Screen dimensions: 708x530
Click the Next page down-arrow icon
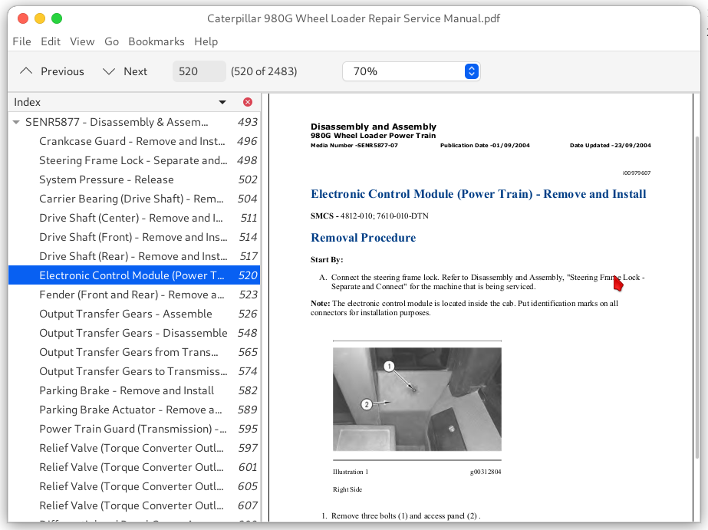point(109,71)
